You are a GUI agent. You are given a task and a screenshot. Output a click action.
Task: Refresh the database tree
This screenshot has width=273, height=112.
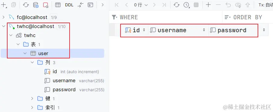[x=26, y=5]
